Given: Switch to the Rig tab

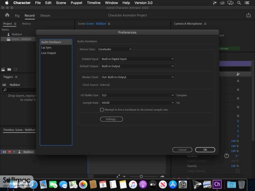Looking at the screenshot, I should tap(17, 16).
